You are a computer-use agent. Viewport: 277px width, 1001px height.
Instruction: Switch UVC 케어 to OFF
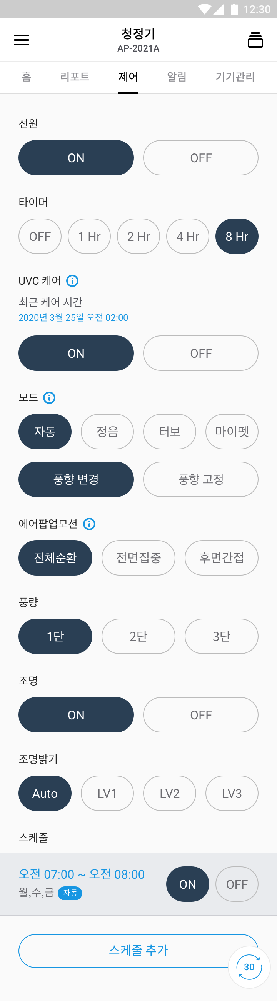pos(200,353)
